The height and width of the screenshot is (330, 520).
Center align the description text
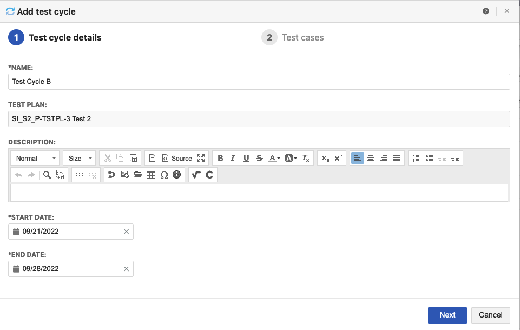(371, 158)
